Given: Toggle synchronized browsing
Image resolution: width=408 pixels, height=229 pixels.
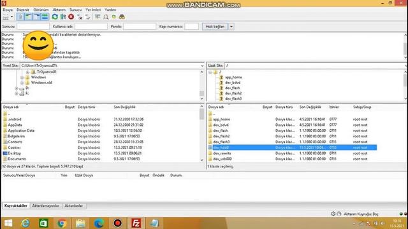Looking at the screenshot, I should 113,17.
